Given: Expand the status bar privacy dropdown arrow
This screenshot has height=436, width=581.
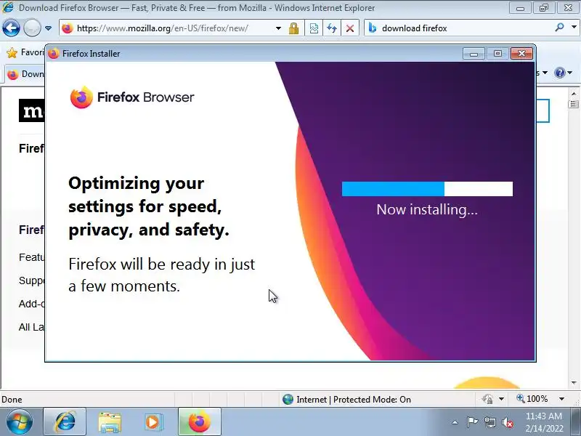Looking at the screenshot, I should pos(501,399).
